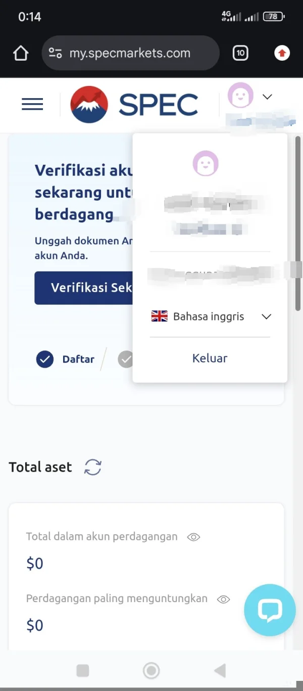Tap the site settings icon in address bar
This screenshot has width=303, height=691.
pyautogui.click(x=55, y=53)
